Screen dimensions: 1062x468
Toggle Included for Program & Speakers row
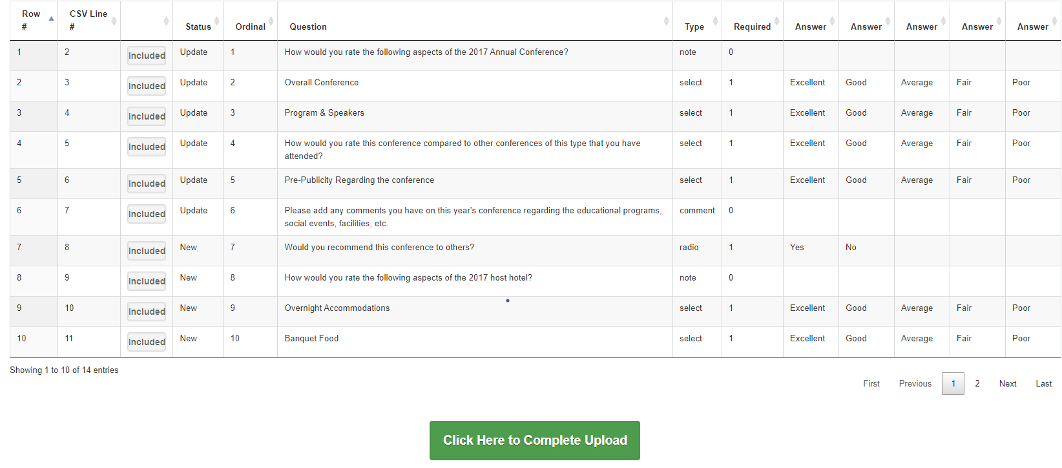click(x=147, y=116)
